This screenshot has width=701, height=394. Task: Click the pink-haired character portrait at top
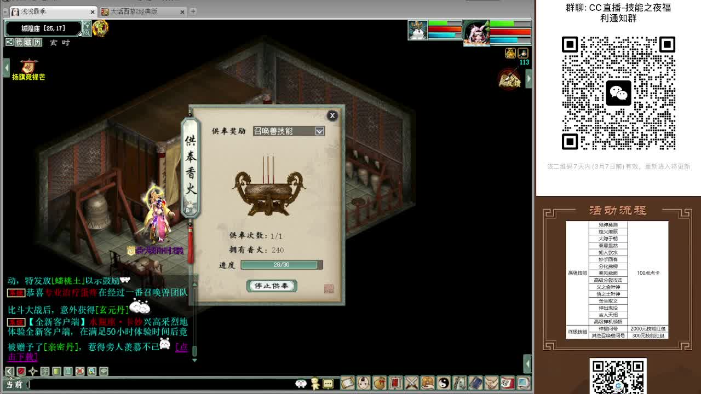(x=476, y=33)
